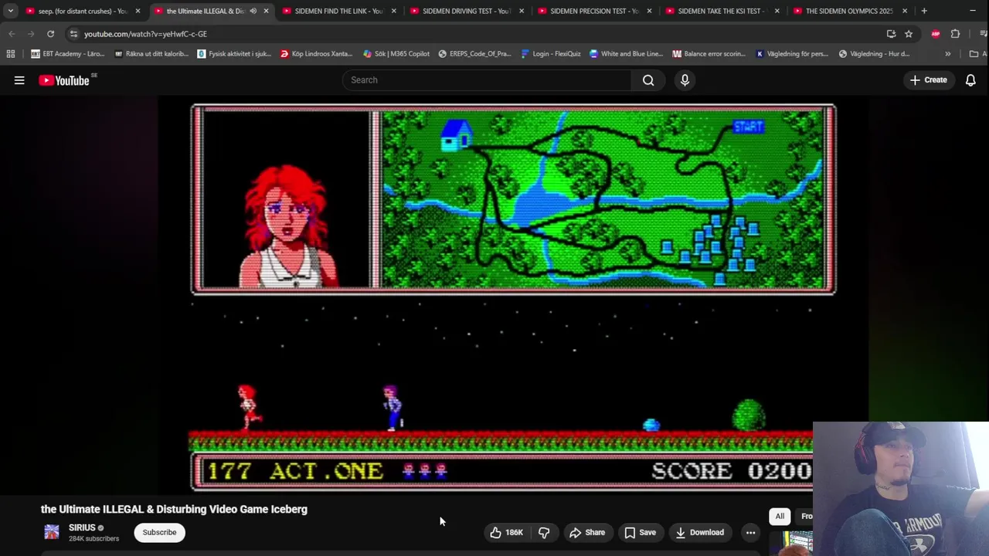Open the Create menu

(x=928, y=80)
